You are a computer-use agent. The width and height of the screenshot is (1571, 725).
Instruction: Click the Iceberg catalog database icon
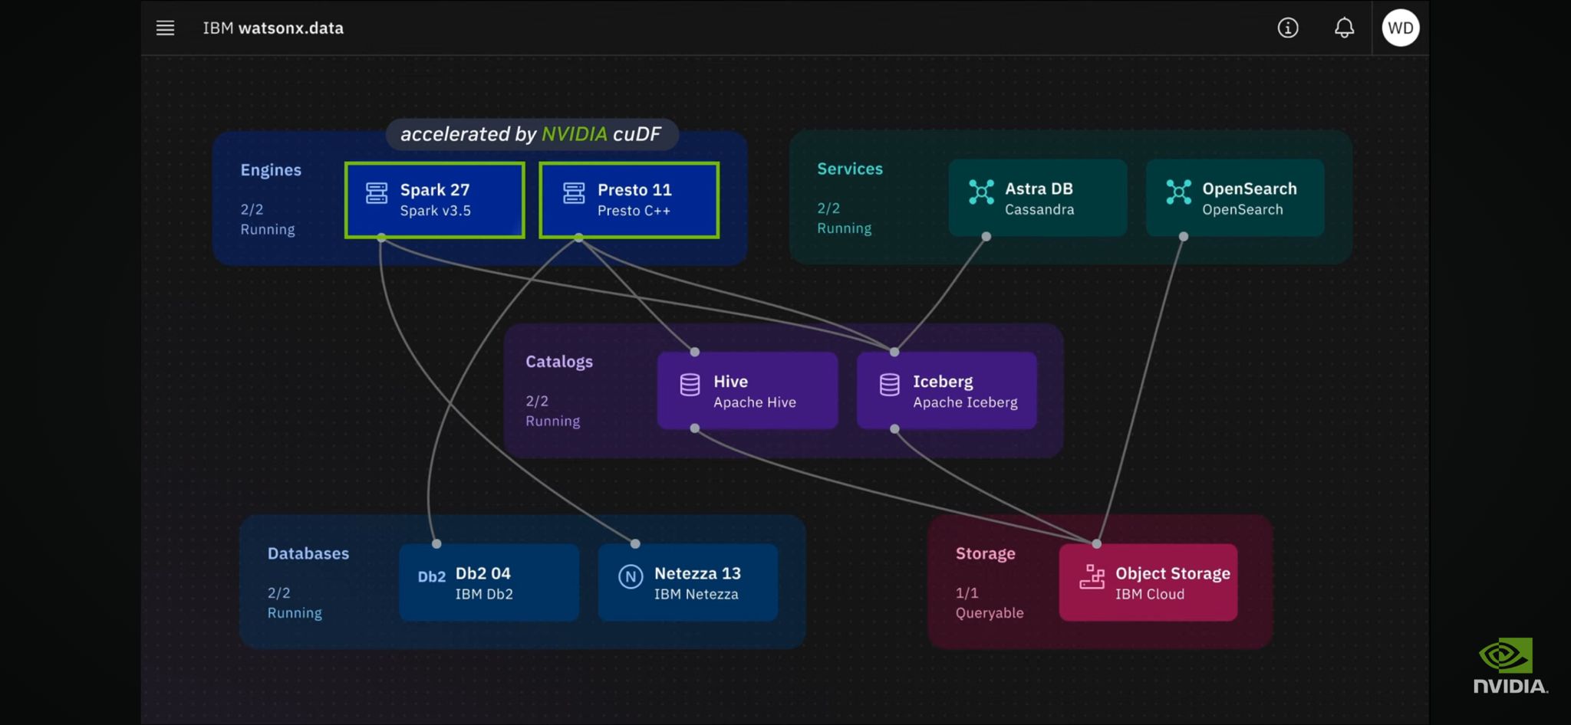coord(889,385)
